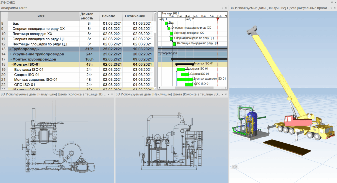The image size is (337, 183).
Task: Click the Gantt horizontal scrollbar thumb
Action: [194, 88]
